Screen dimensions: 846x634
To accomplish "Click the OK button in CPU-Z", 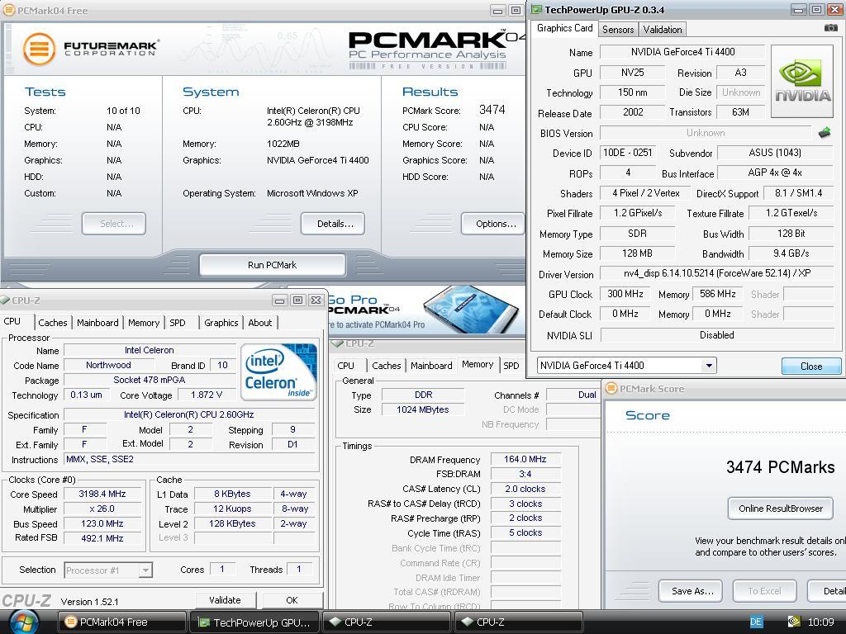I will pyautogui.click(x=292, y=600).
